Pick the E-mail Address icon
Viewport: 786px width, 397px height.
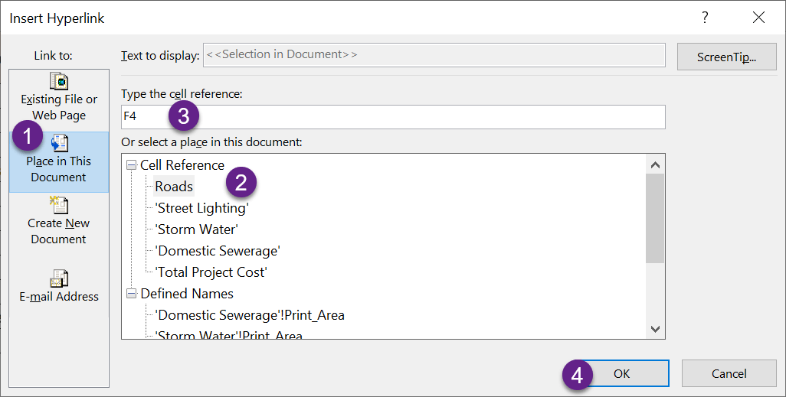pyautogui.click(x=59, y=278)
